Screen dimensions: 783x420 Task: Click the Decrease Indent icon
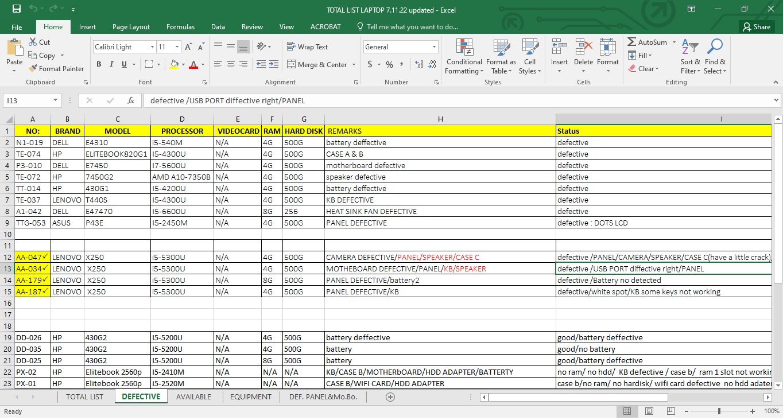[261, 64]
